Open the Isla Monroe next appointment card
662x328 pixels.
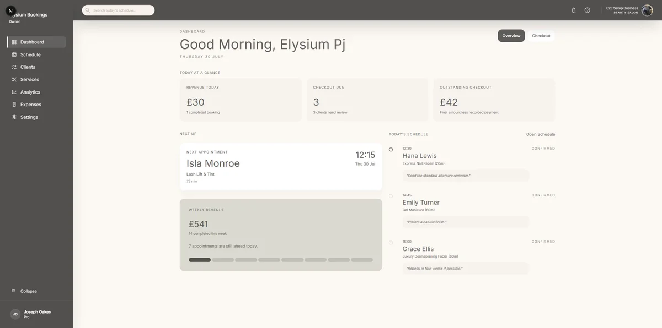click(281, 167)
